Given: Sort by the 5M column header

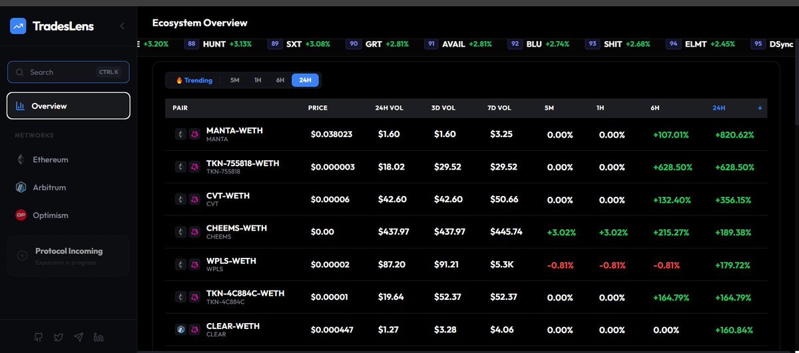Looking at the screenshot, I should (x=548, y=108).
